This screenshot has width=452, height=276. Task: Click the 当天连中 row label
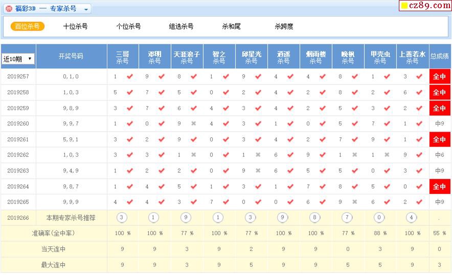click(54, 249)
